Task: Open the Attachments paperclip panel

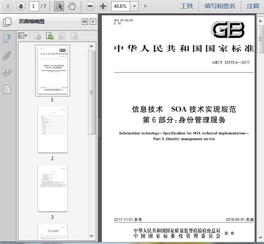Action: (7, 56)
